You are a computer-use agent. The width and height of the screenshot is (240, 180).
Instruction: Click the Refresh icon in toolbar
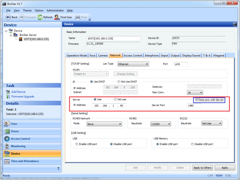pyautogui.click(x=40, y=17)
